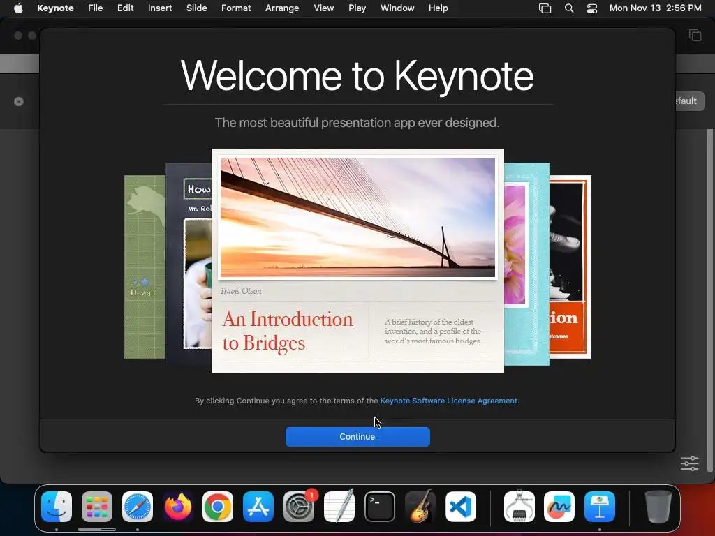Click the sliders icon in background window
Viewport: 715px width, 536px height.
pyautogui.click(x=689, y=463)
